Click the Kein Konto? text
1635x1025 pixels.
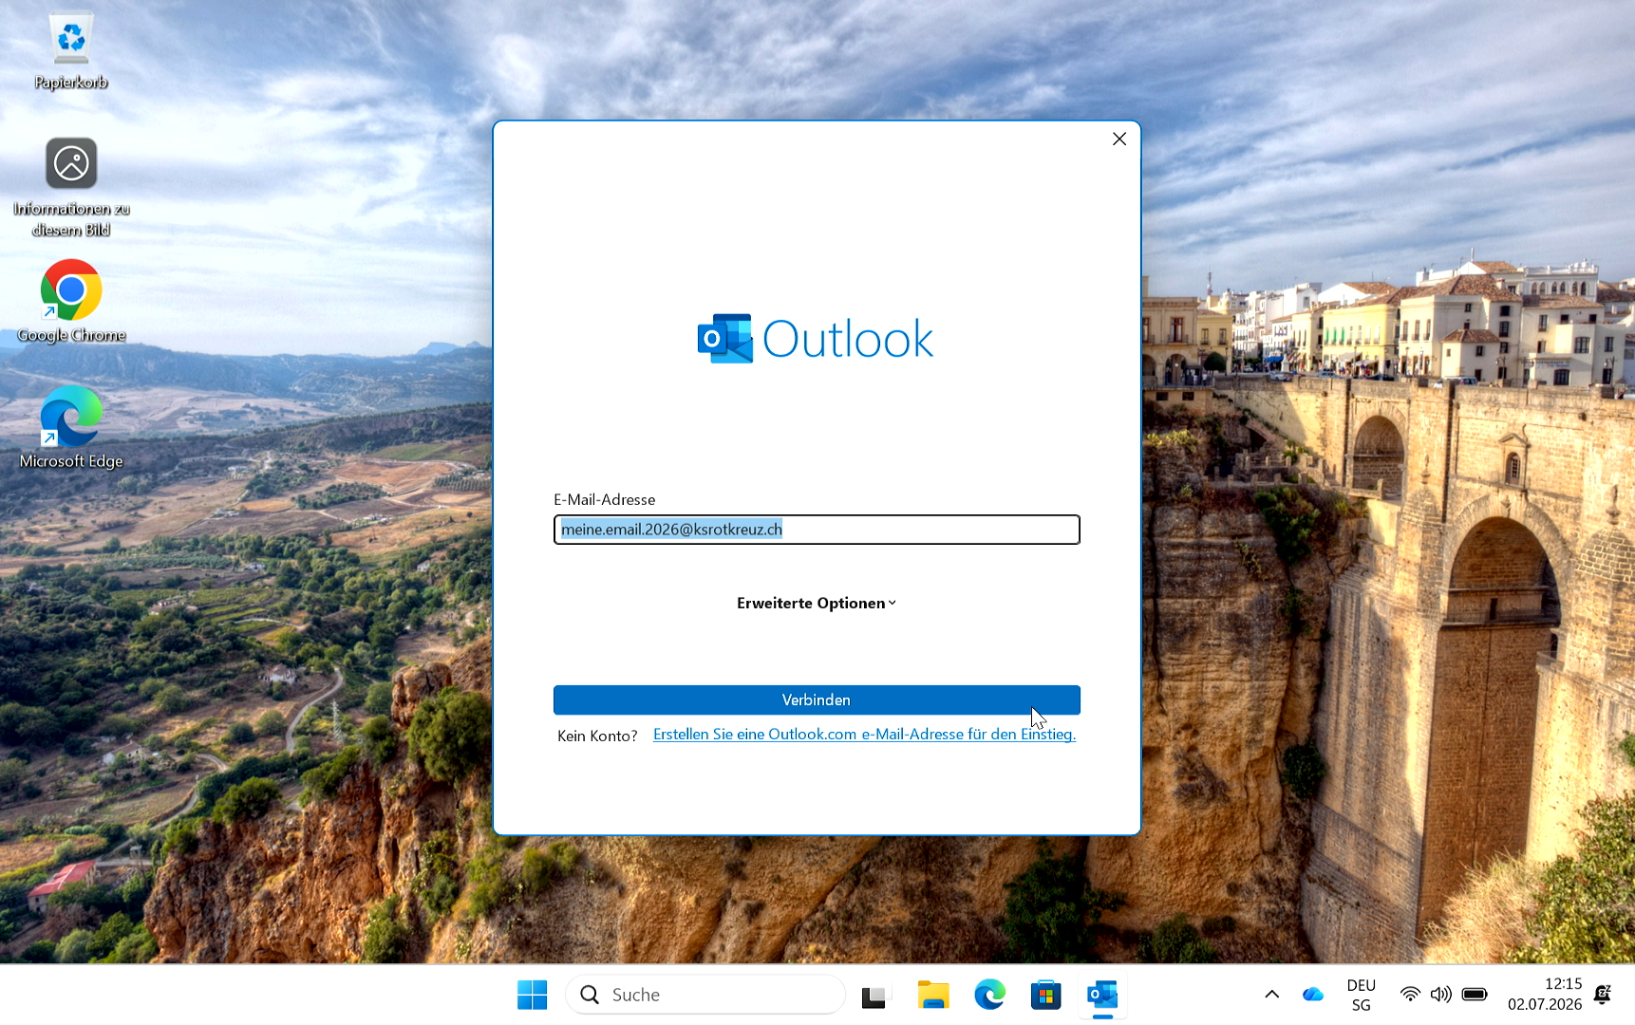coord(597,736)
